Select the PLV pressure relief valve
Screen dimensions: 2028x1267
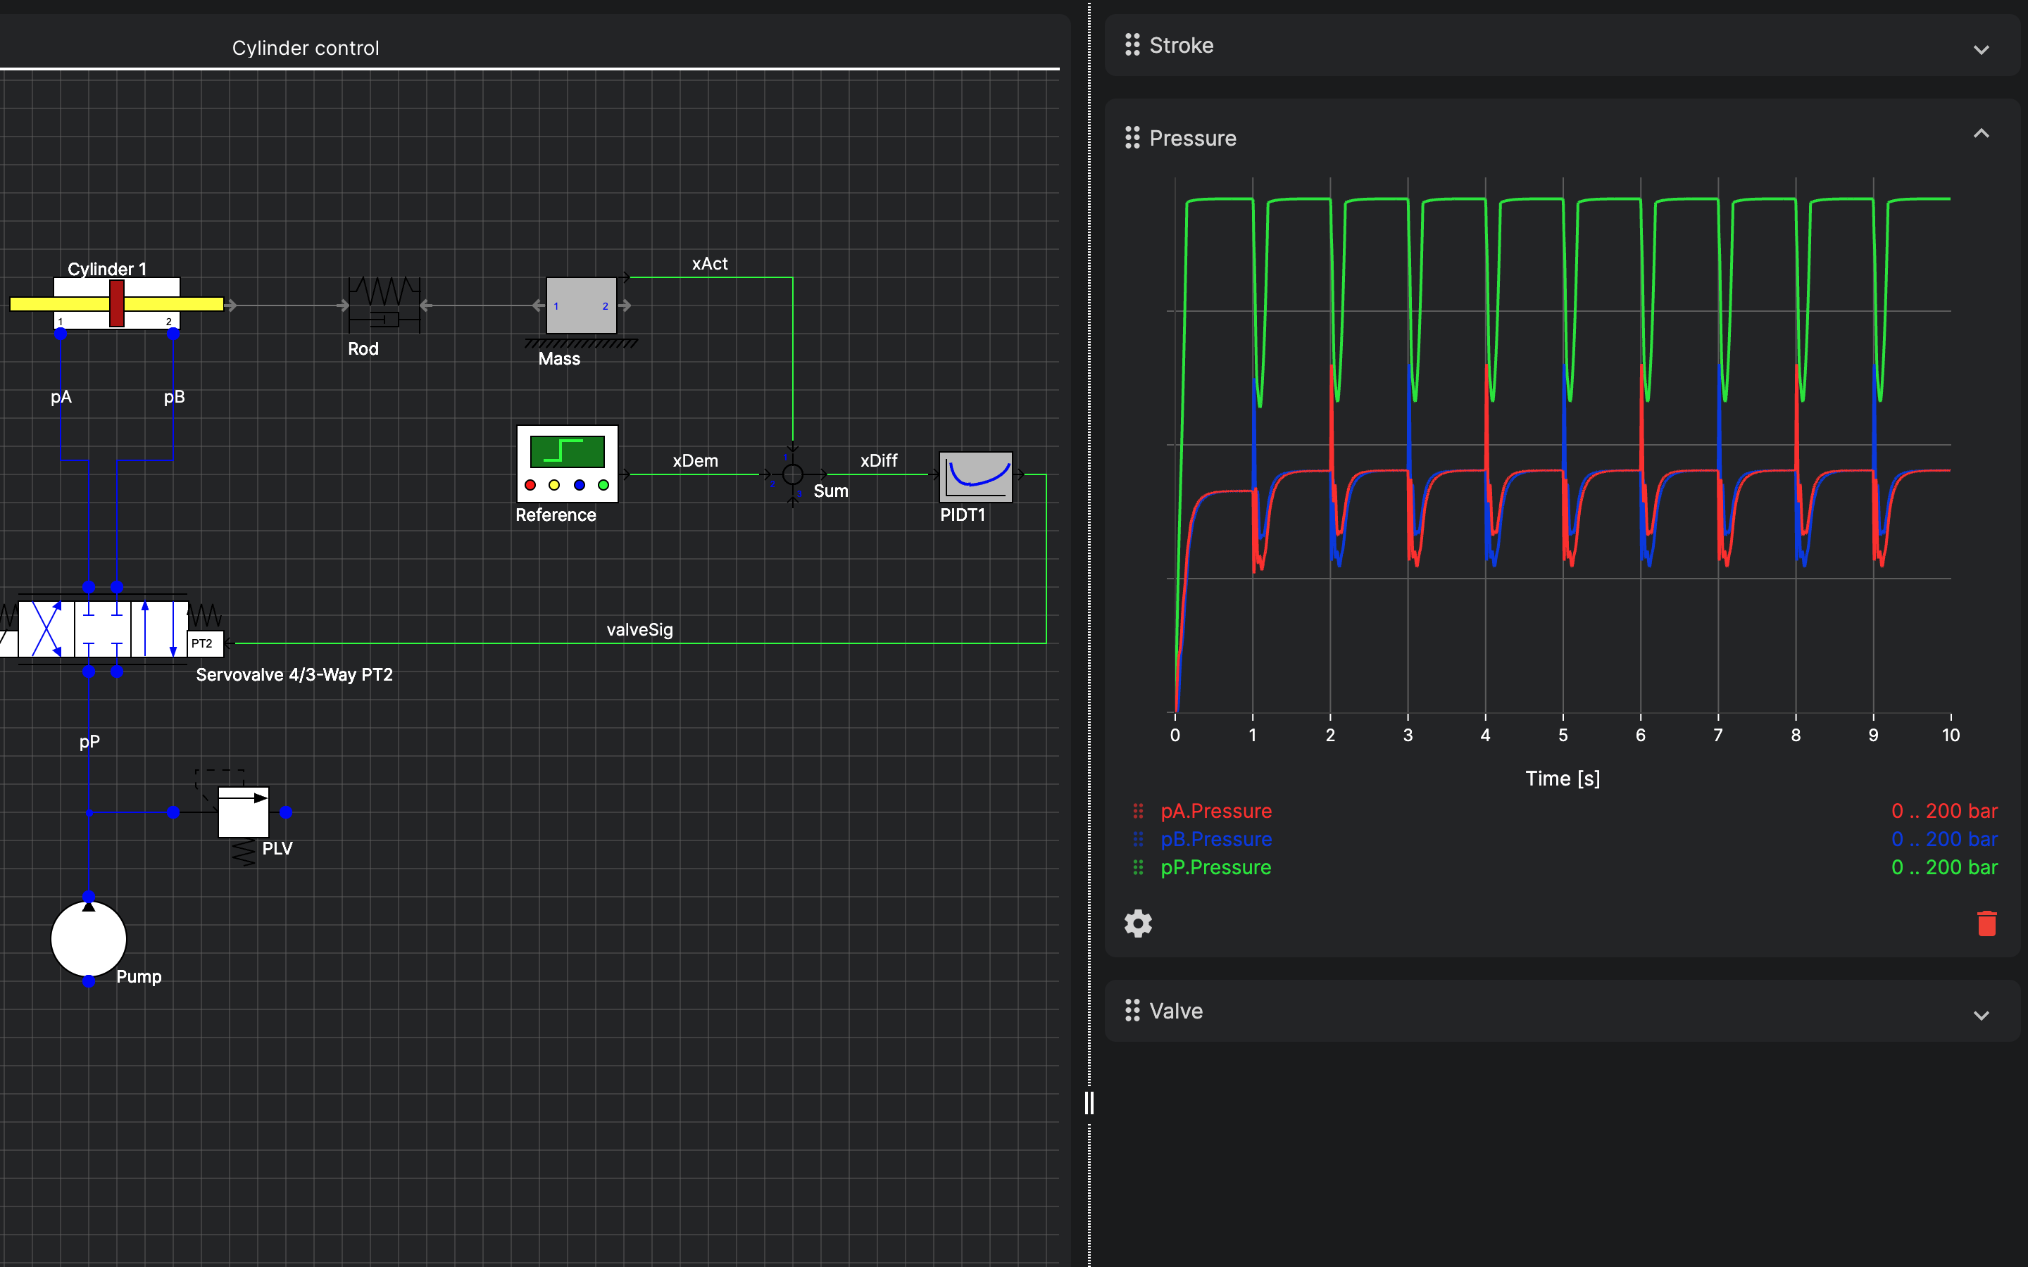[243, 811]
